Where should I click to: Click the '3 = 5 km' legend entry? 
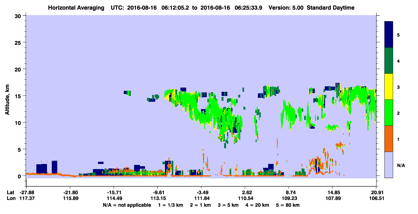[228, 205]
